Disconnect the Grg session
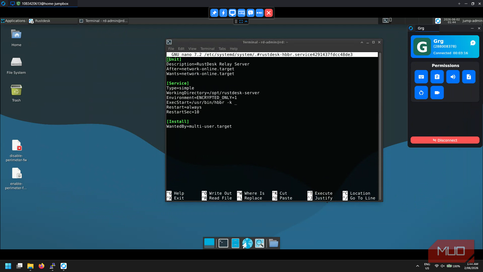The height and width of the screenshot is (272, 483). pos(445,140)
